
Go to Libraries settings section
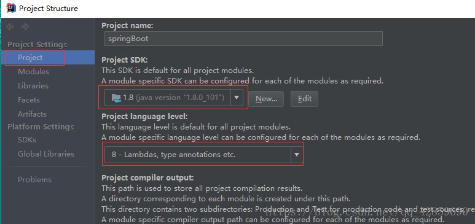click(33, 86)
